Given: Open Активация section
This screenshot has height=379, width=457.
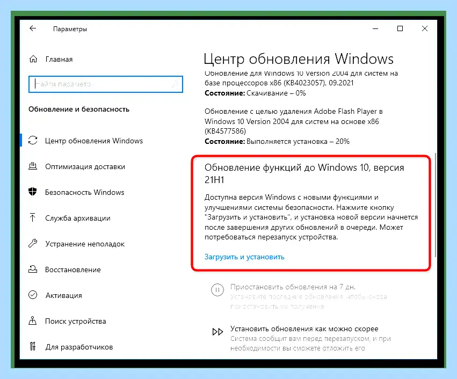Looking at the screenshot, I should tap(63, 295).
